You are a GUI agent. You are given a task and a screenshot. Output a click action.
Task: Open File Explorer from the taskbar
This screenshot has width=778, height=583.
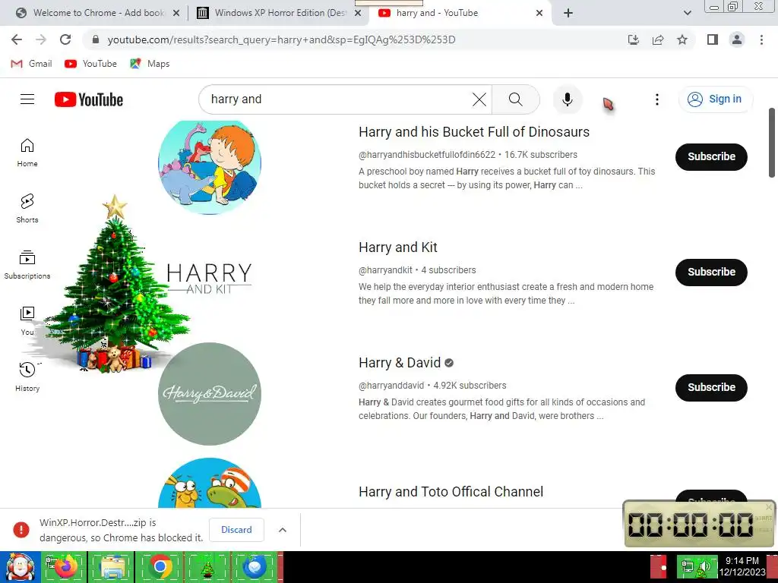coord(112,566)
